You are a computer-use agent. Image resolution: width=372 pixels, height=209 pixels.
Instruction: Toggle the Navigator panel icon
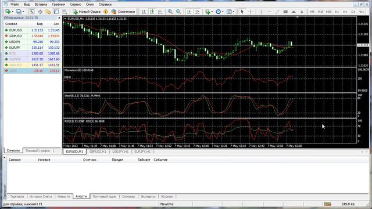pos(48,12)
